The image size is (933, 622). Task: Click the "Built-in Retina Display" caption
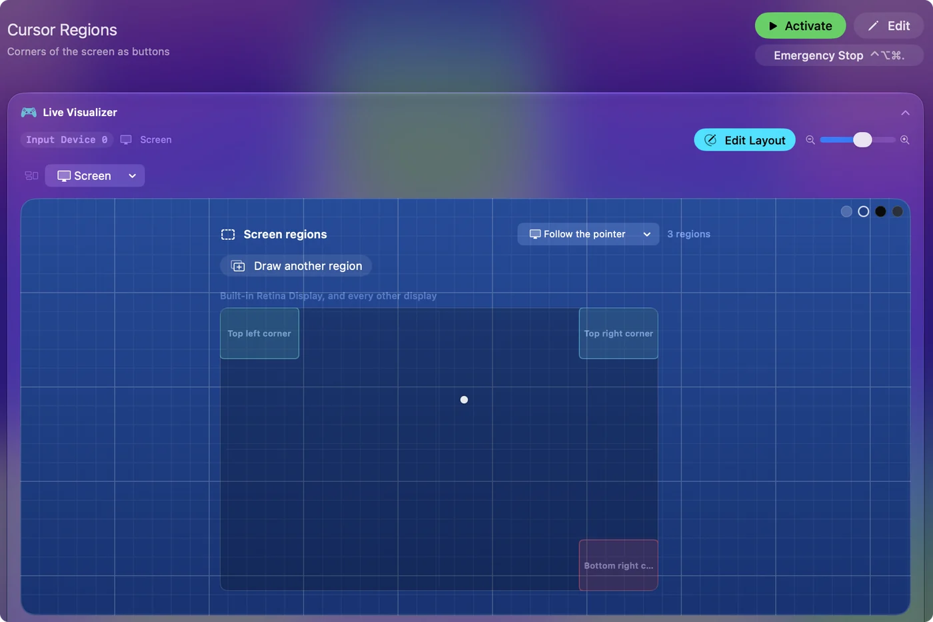click(329, 296)
